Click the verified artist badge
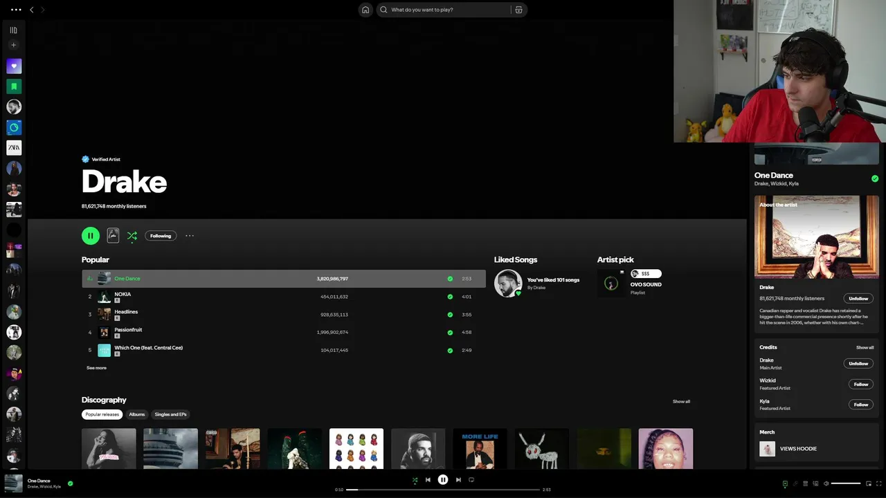This screenshot has height=498, width=886. point(86,159)
